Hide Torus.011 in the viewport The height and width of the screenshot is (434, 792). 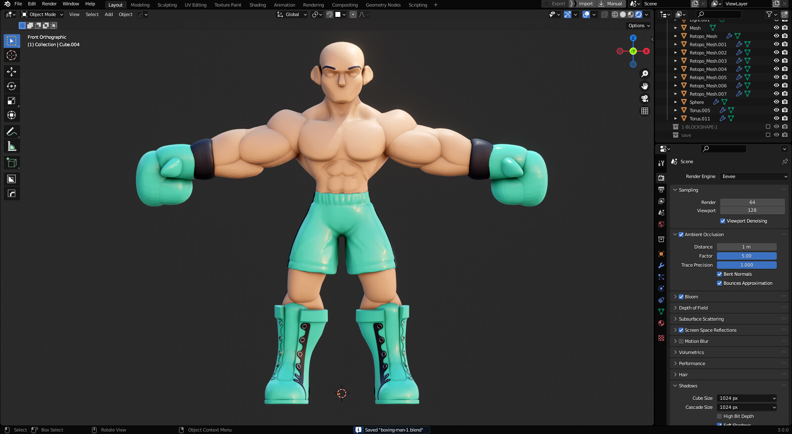click(776, 119)
